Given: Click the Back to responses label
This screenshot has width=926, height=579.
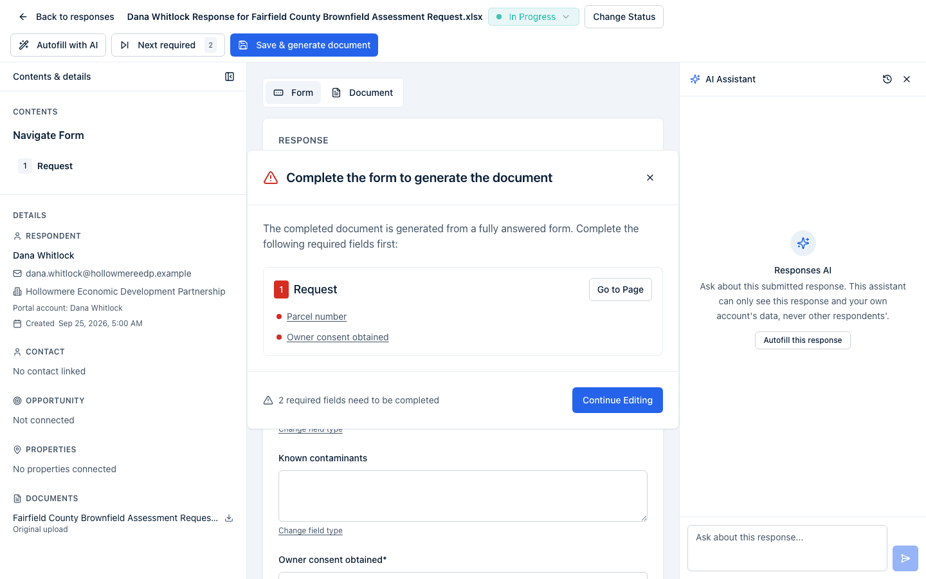Looking at the screenshot, I should 75,17.
